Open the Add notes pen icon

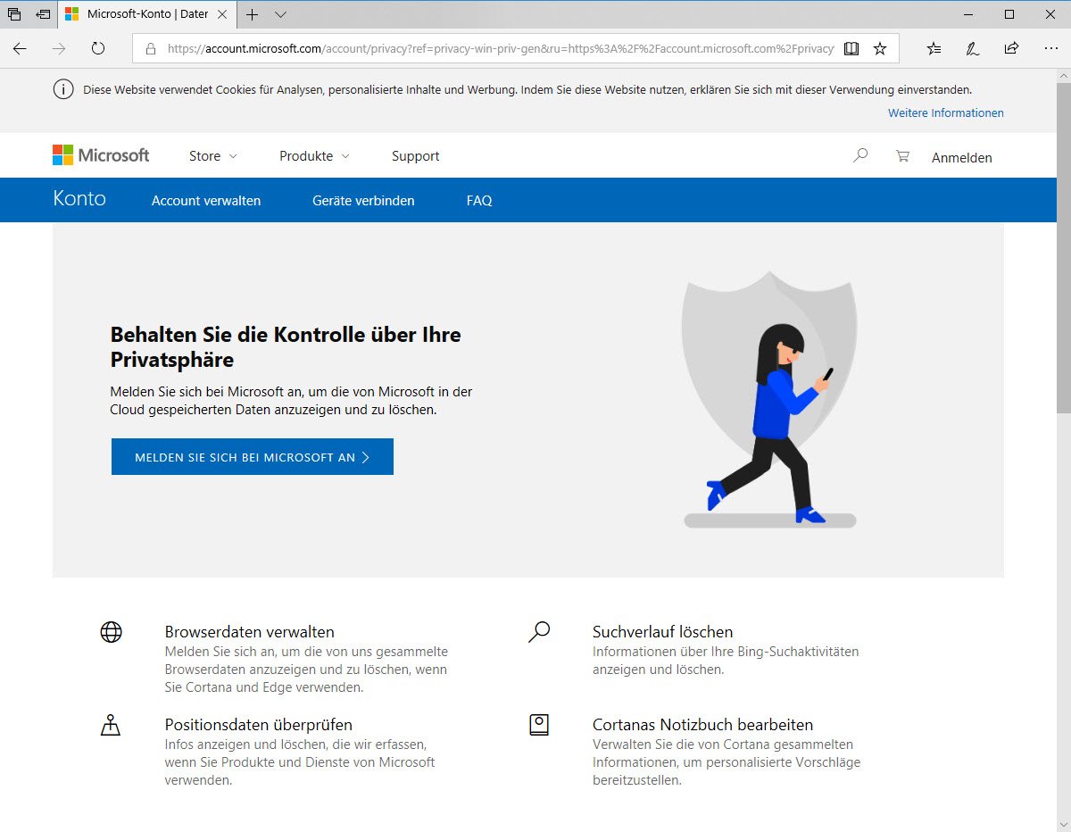(973, 49)
